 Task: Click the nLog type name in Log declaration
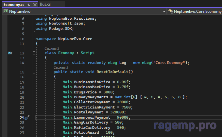tap(112, 63)
